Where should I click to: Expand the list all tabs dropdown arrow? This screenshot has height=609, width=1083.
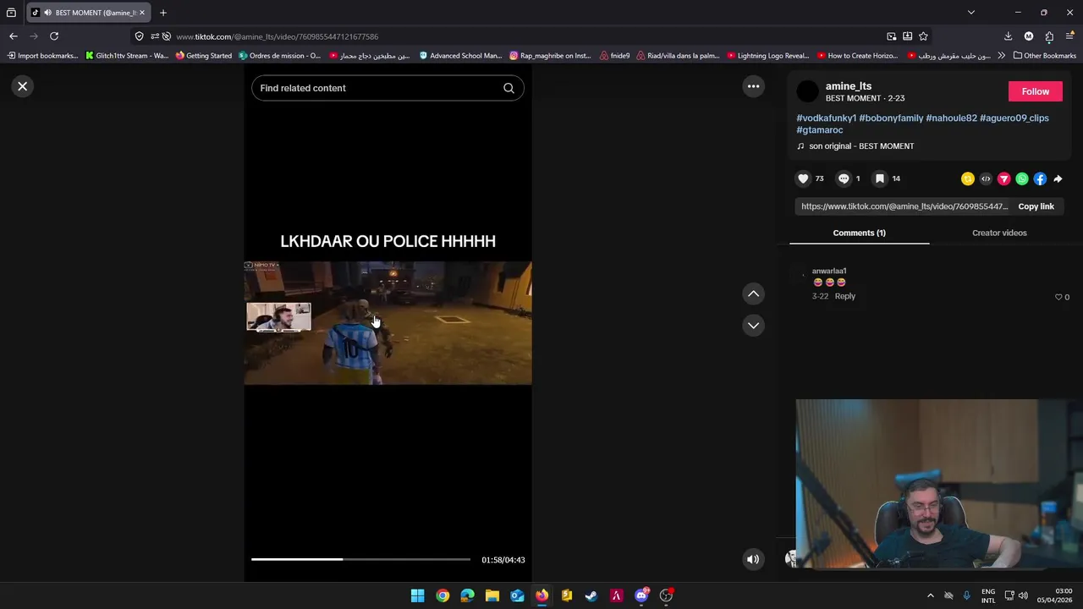coord(971,13)
